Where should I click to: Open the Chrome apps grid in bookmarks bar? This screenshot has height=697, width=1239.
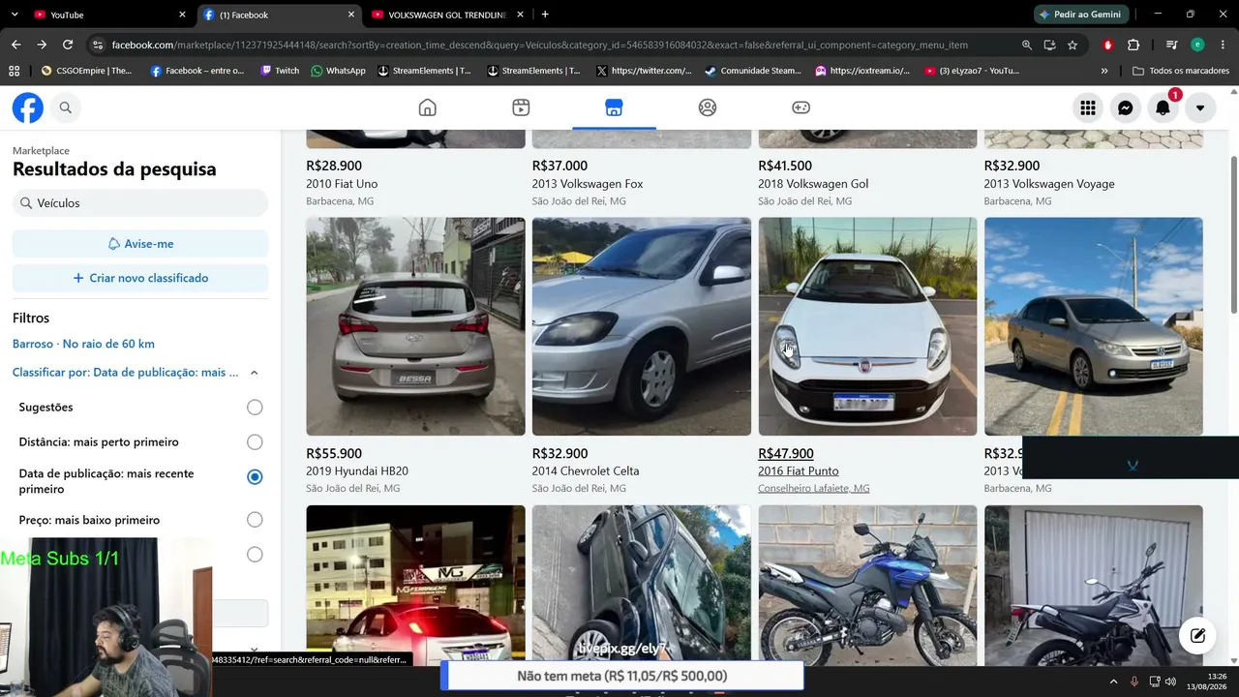click(14, 71)
